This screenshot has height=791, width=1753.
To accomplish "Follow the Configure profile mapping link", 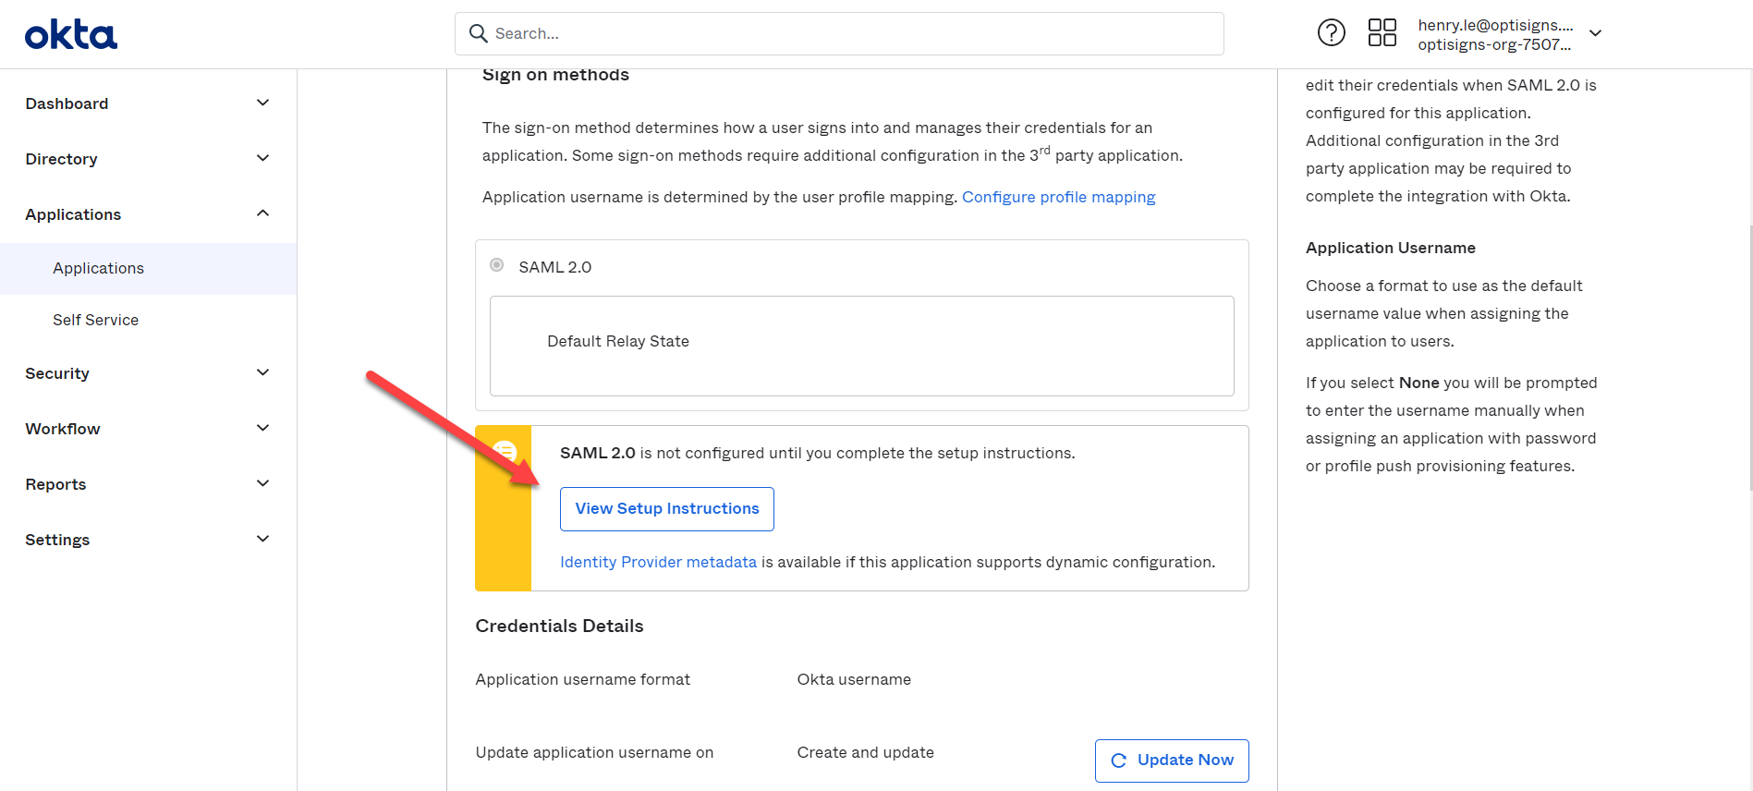I will coord(1058,197).
